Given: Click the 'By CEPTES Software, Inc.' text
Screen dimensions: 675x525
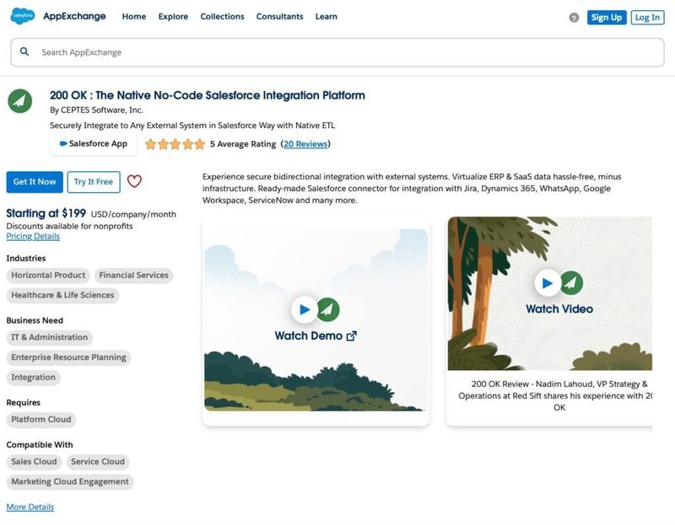Looking at the screenshot, I should pos(96,110).
